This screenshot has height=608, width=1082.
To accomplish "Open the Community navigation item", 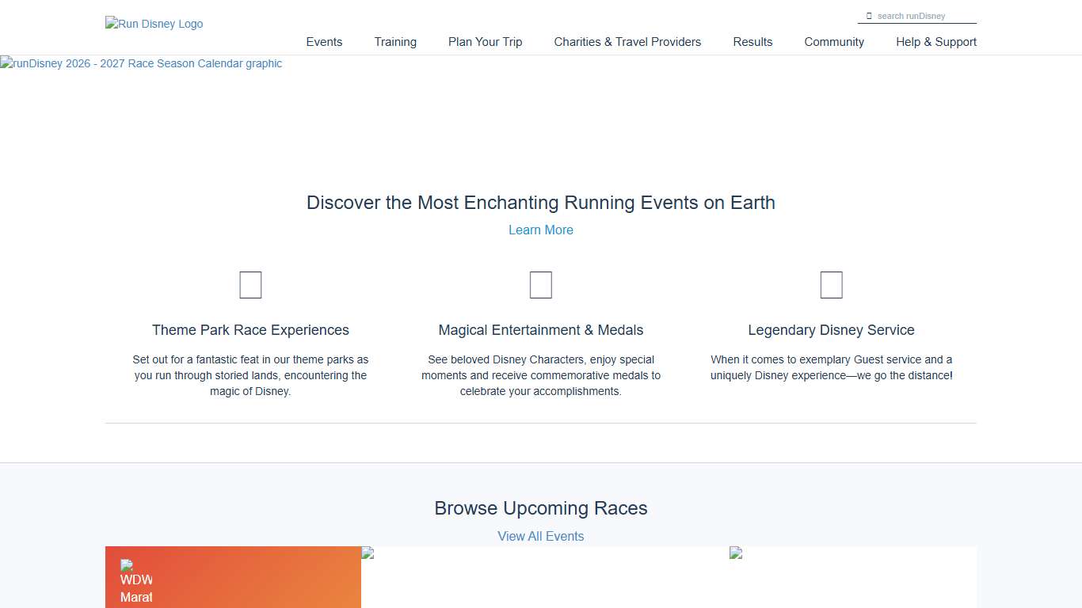I will (x=834, y=42).
